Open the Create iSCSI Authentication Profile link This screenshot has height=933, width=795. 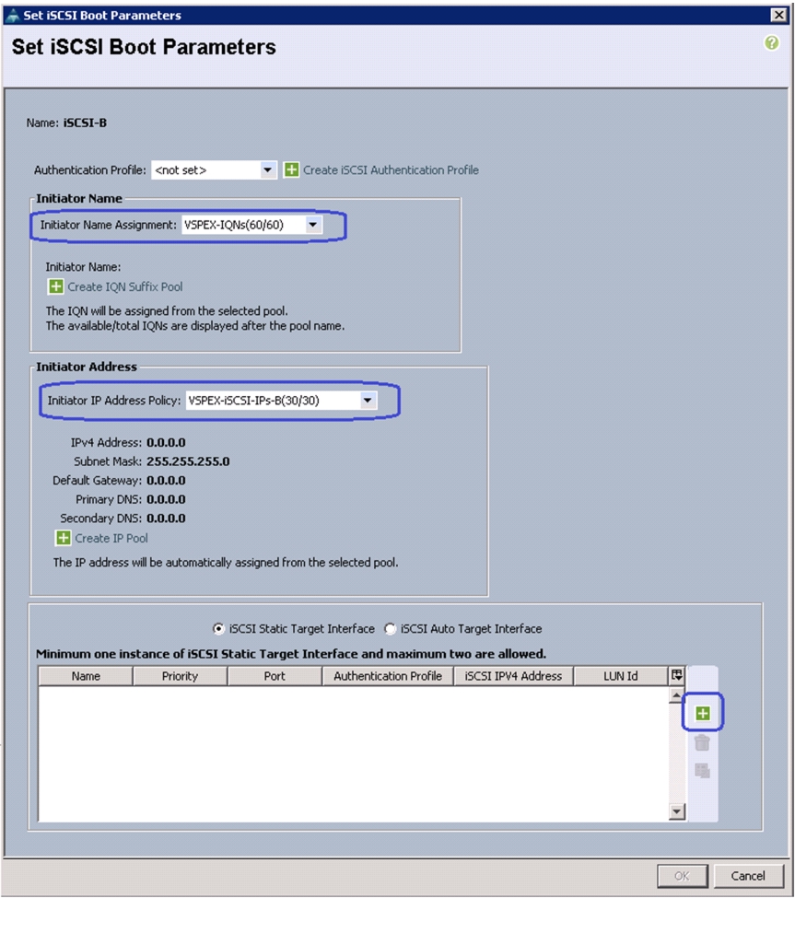point(391,170)
